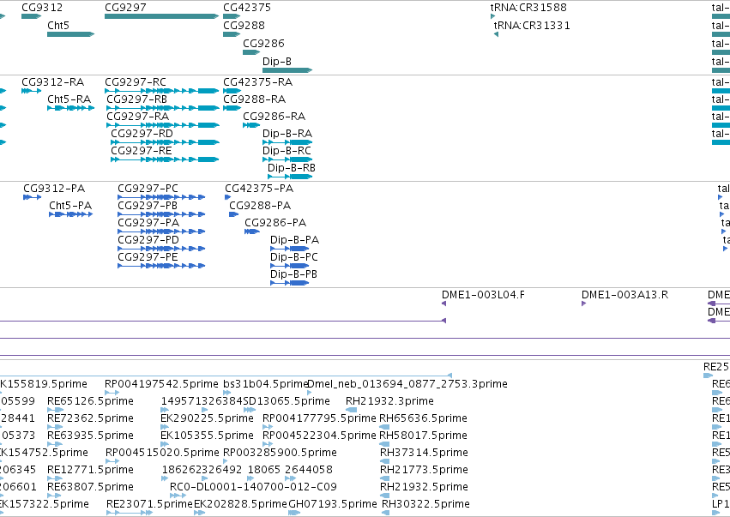Select the RH37314.5prime EST

(384, 461)
